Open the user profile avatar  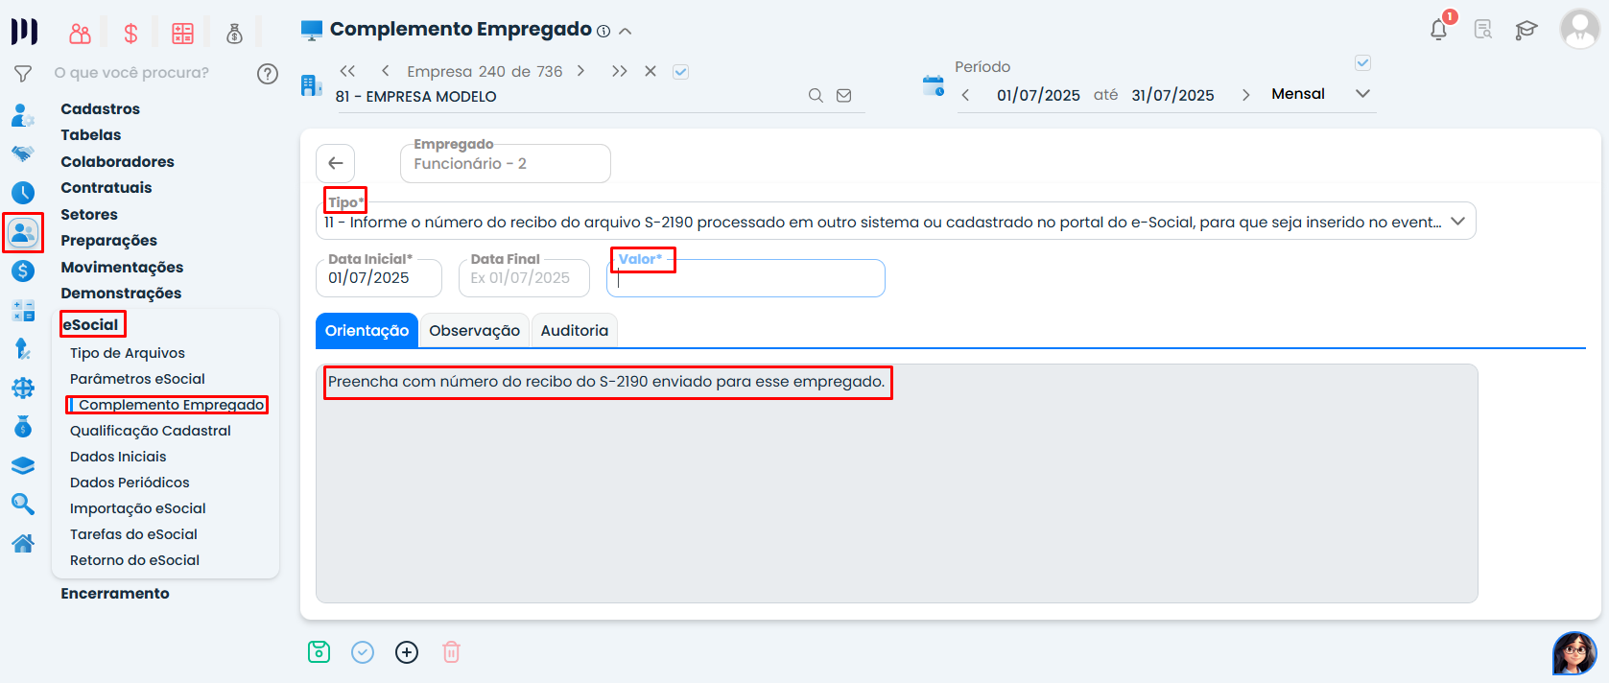pyautogui.click(x=1579, y=29)
